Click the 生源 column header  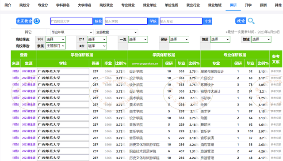coord(29,63)
